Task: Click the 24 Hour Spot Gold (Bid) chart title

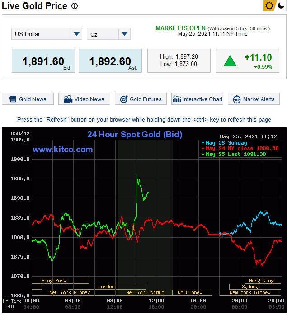Action: click(135, 134)
